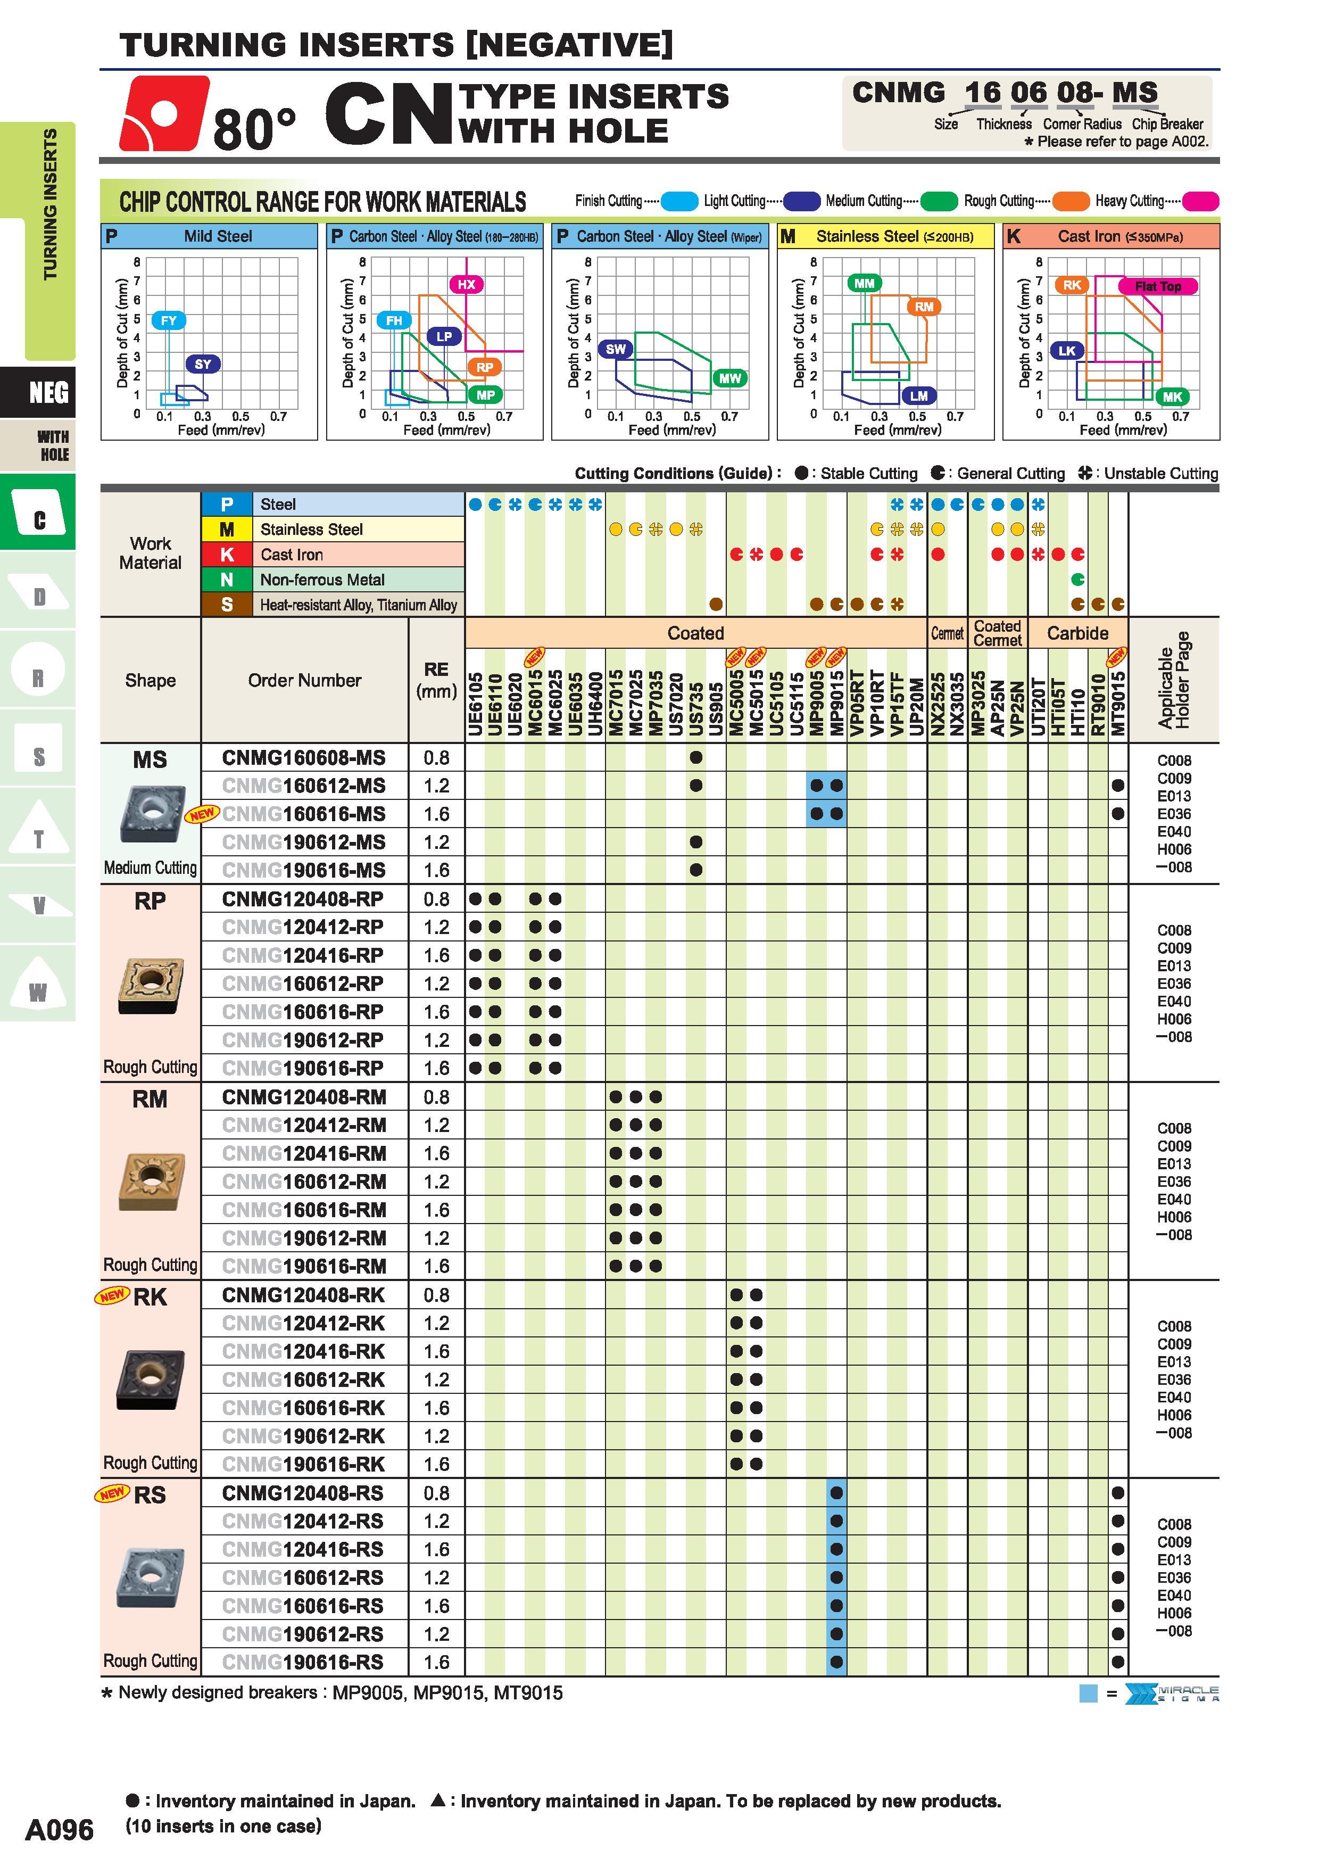
Task: Open the NEG section tab
Action: 38,393
